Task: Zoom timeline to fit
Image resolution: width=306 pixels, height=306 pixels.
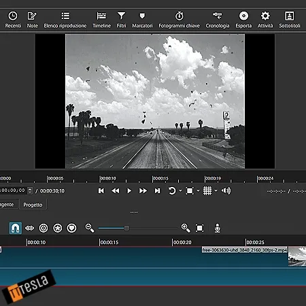Action: point(200,228)
